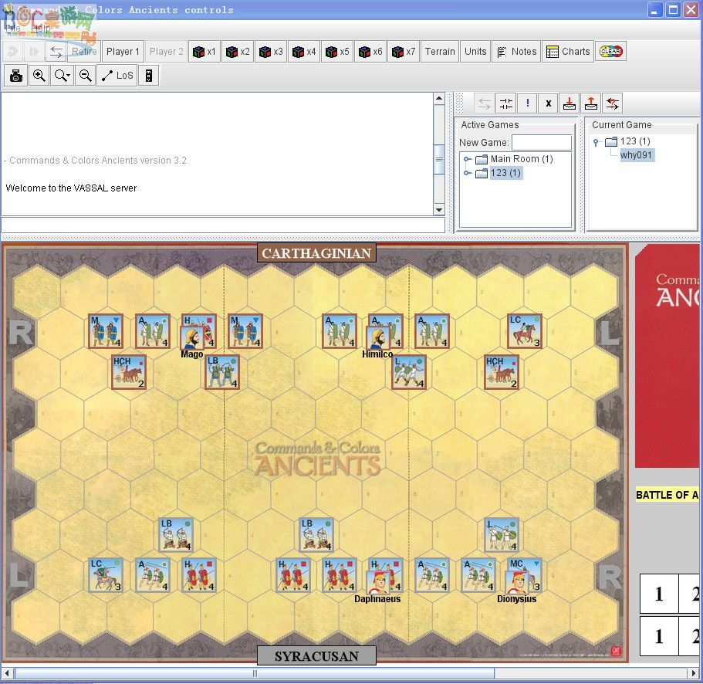The image size is (703, 684).
Task: Open the Terrain palette
Action: click(440, 52)
